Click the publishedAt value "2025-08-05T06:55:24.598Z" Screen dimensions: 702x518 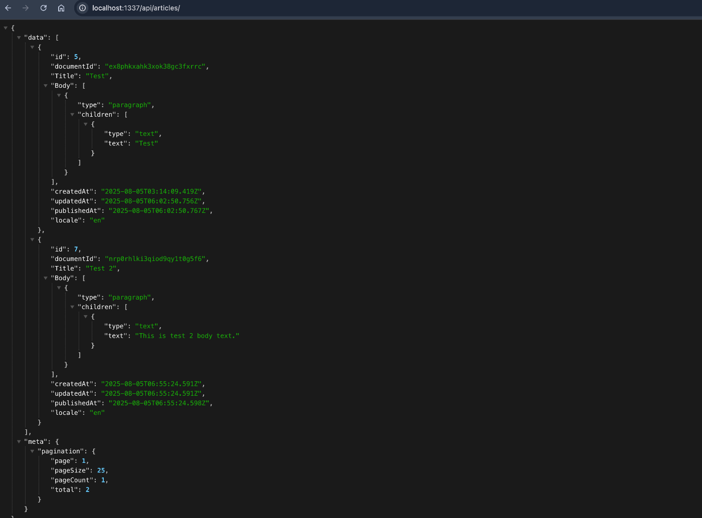(159, 403)
